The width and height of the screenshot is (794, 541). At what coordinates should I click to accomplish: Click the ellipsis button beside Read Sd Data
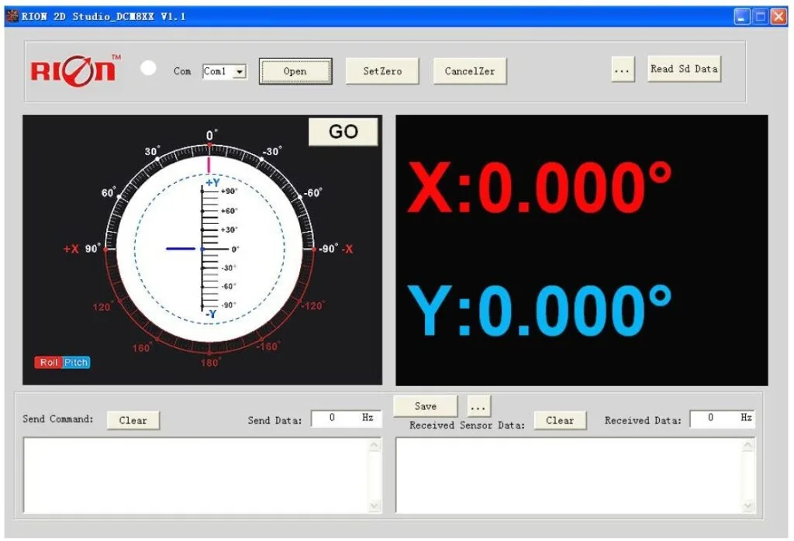623,70
